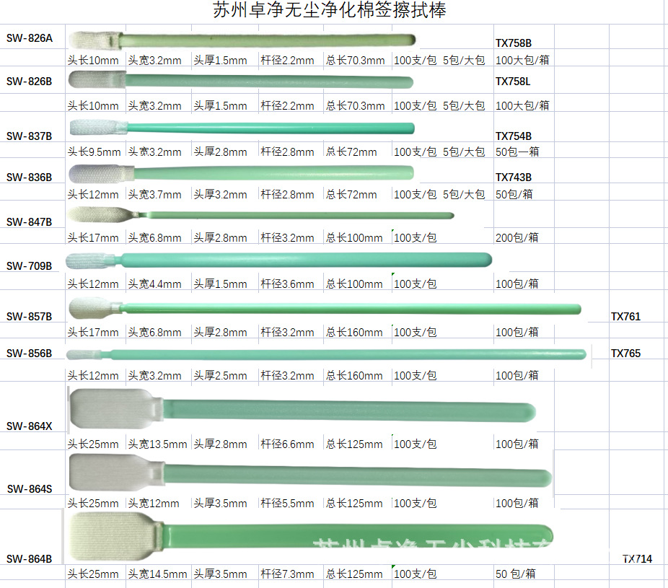Click the 头长10mm cell under SW-826A
Screen dimensions: 668x588
pos(92,61)
